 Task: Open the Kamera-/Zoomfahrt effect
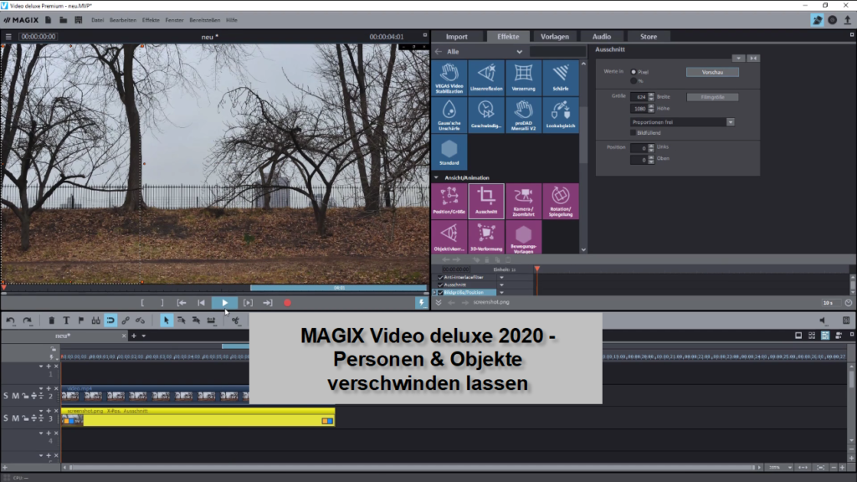524,201
